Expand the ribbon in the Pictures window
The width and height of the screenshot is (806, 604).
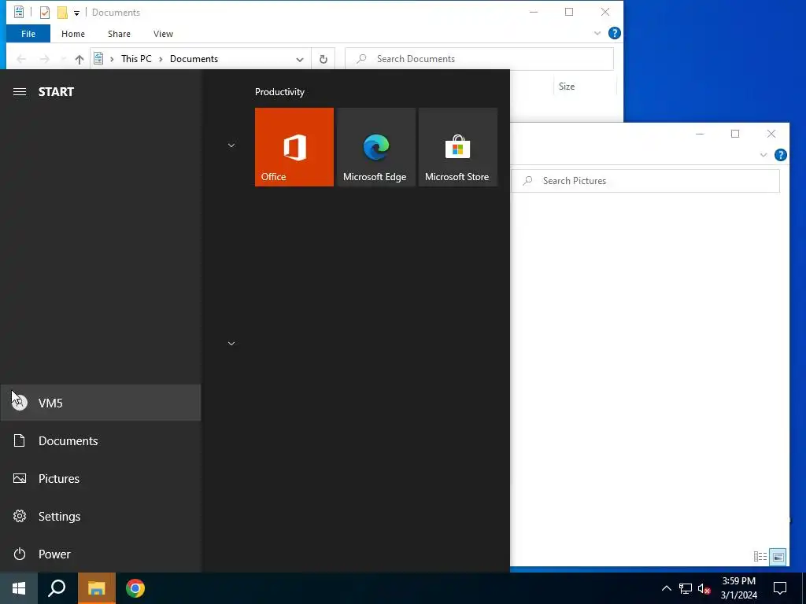pos(763,155)
